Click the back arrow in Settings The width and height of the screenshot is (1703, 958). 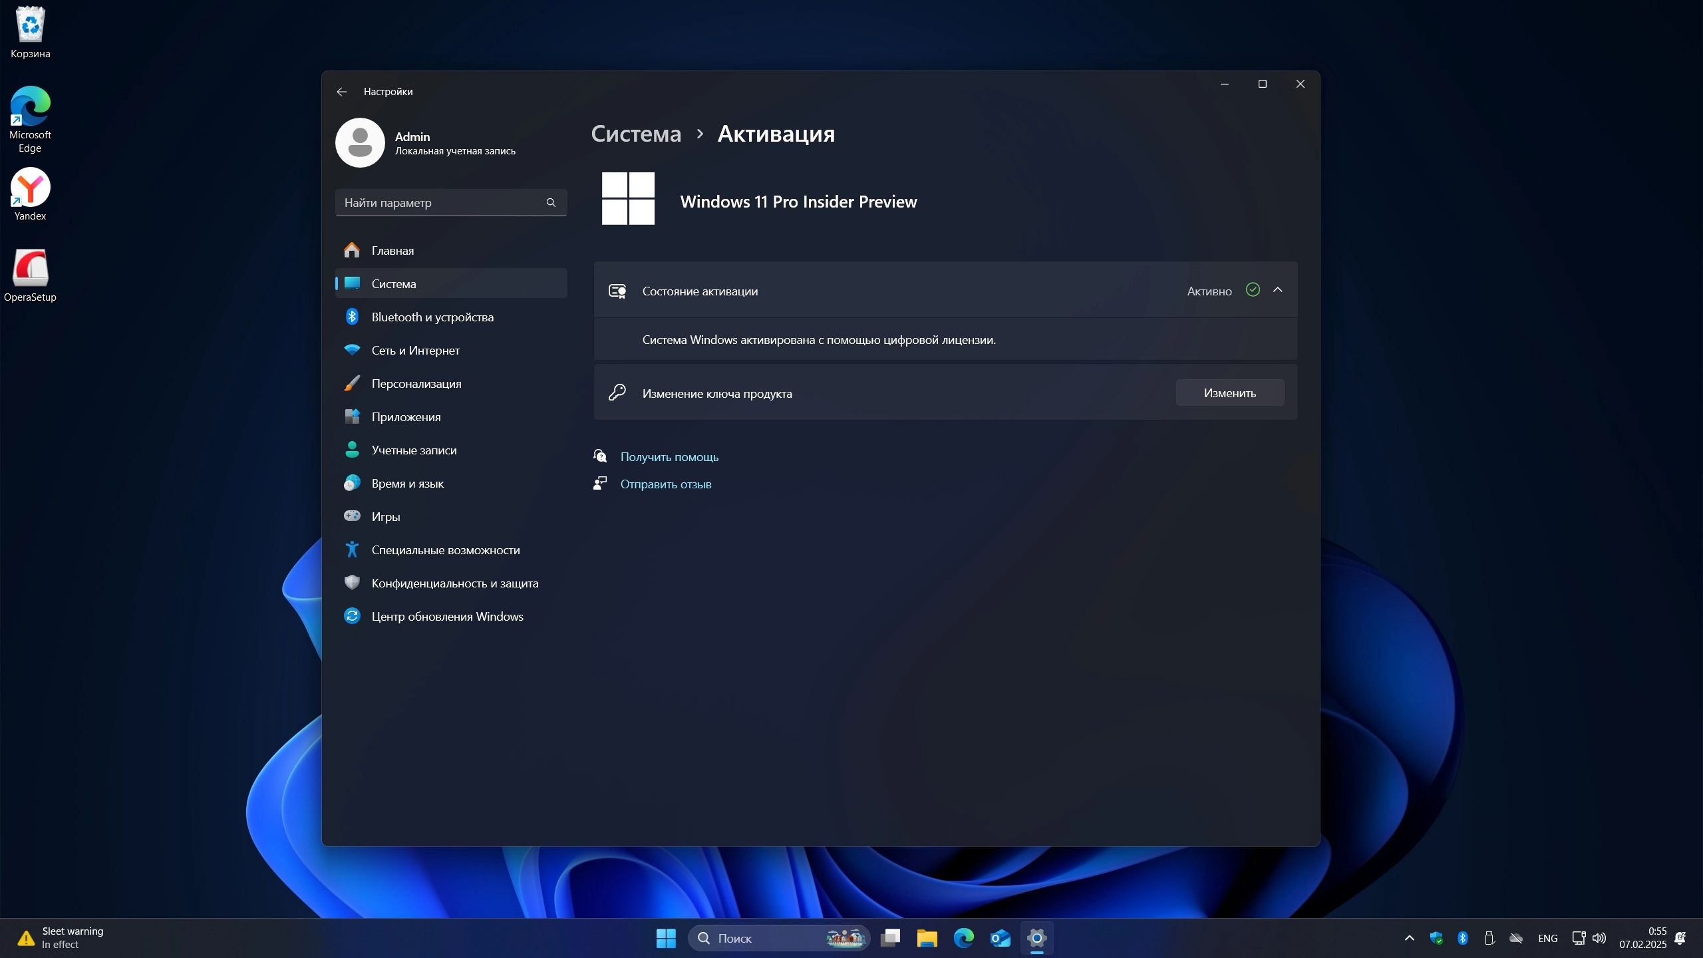pyautogui.click(x=342, y=92)
